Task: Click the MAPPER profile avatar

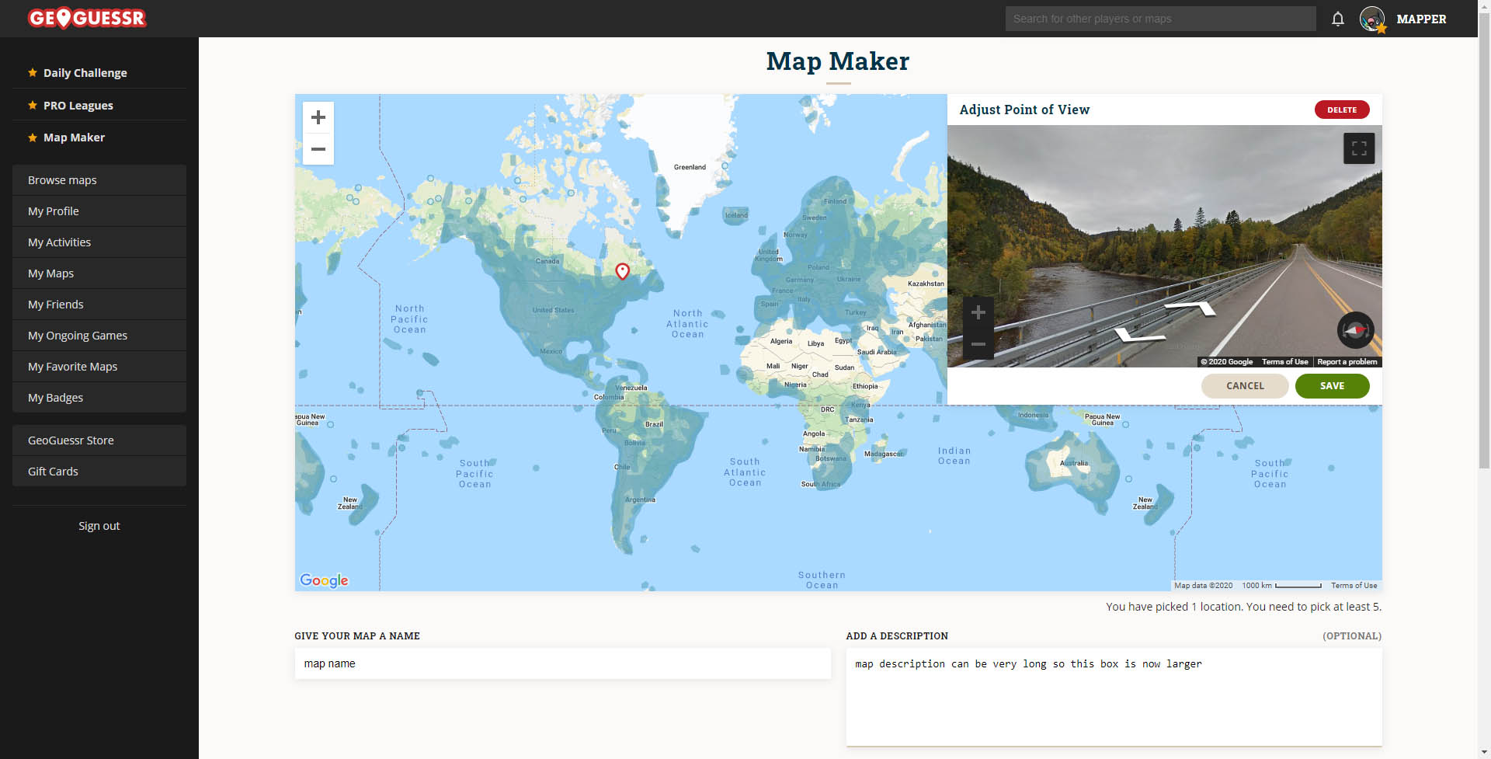Action: (x=1372, y=19)
